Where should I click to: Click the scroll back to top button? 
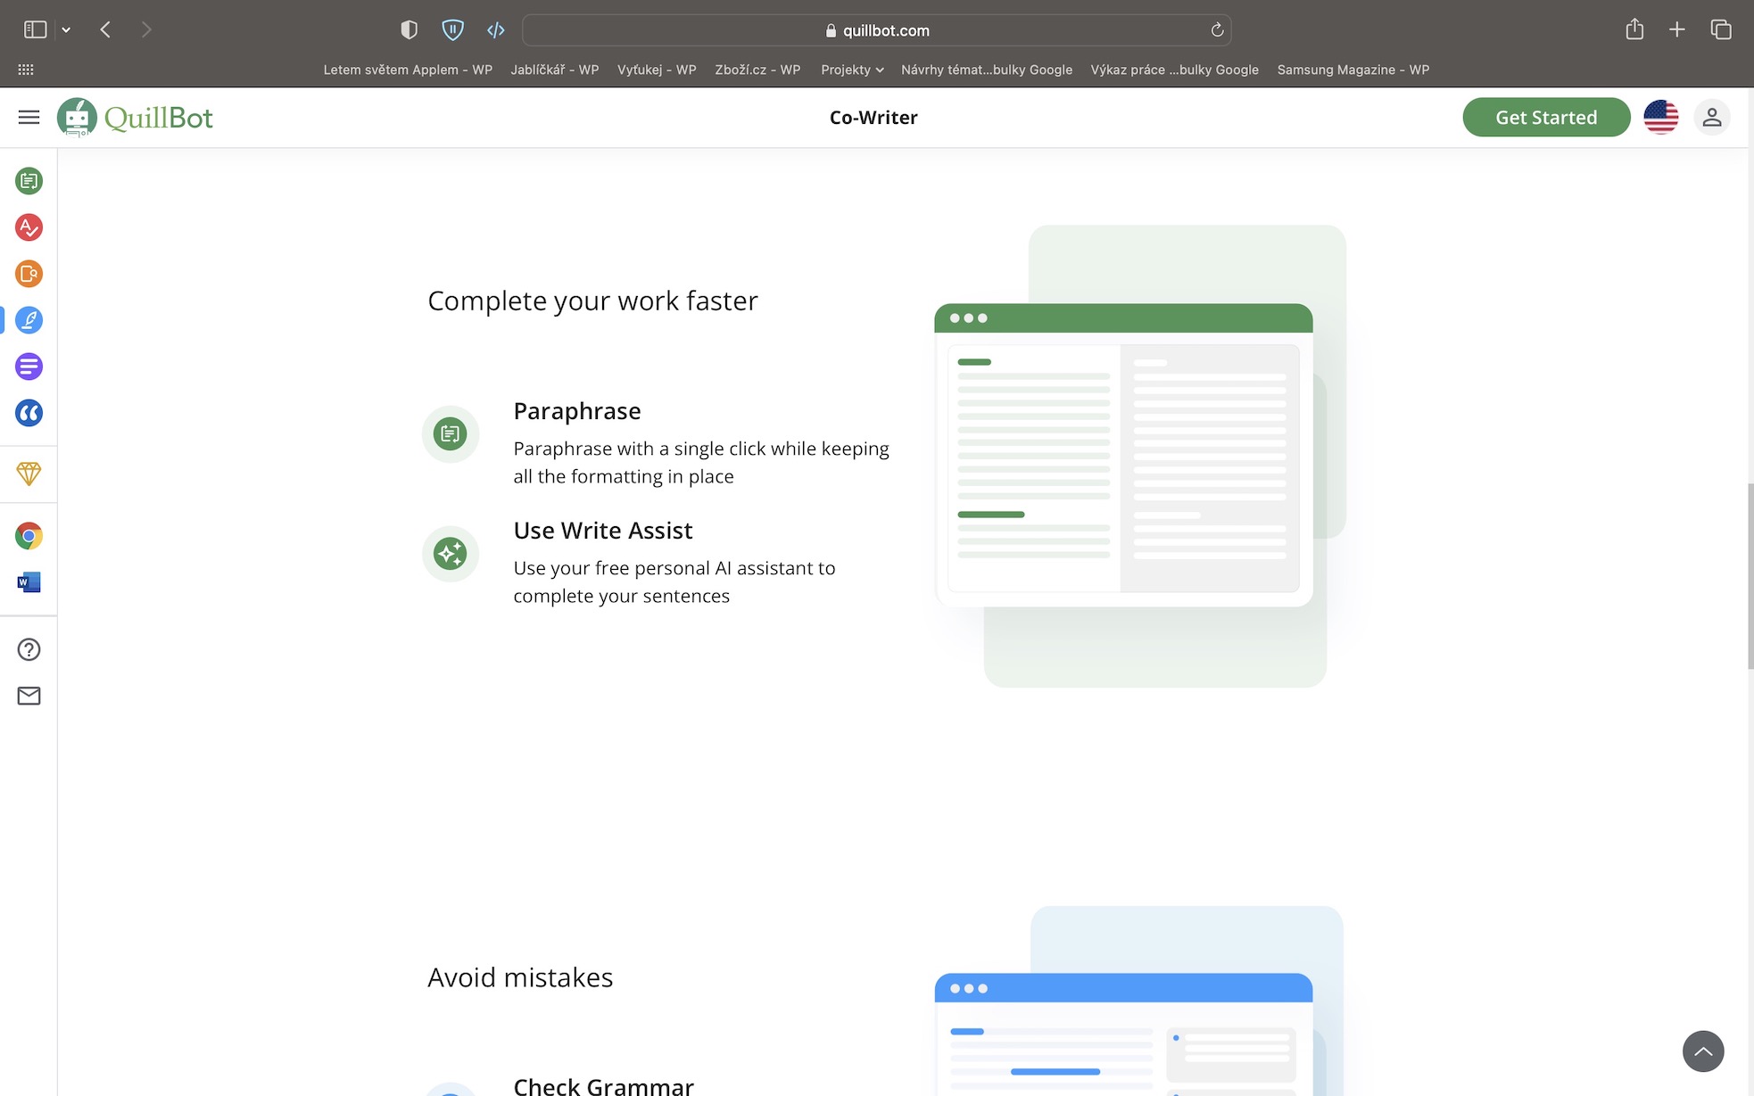tap(1702, 1051)
